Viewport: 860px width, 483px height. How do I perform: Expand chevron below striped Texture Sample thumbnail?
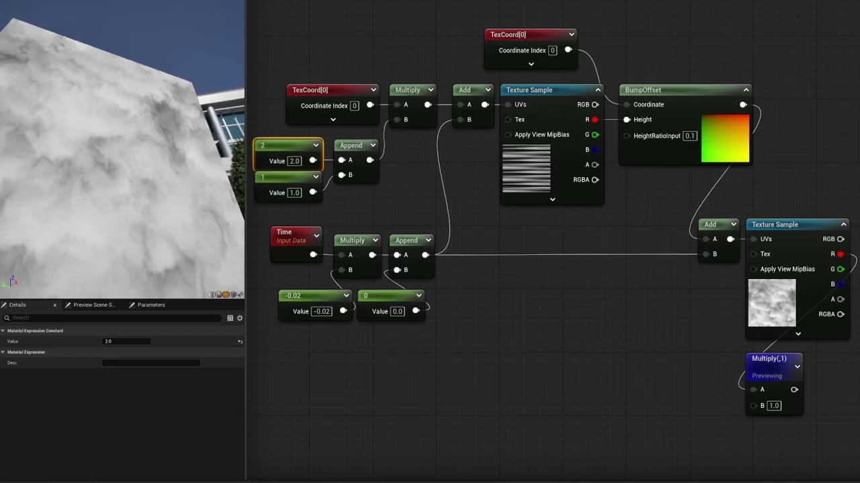(x=552, y=199)
